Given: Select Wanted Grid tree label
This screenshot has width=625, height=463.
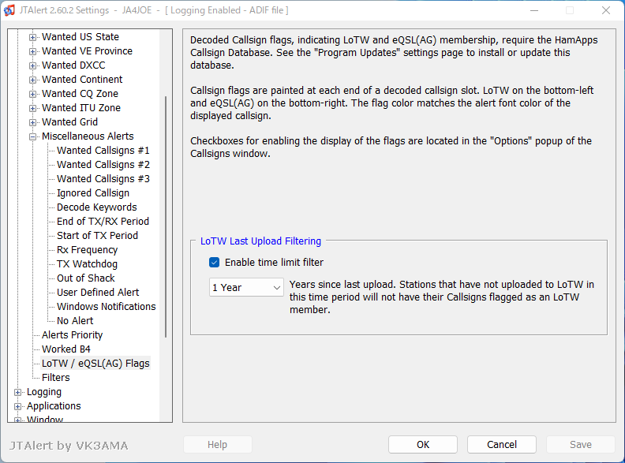Looking at the screenshot, I should coord(69,122).
